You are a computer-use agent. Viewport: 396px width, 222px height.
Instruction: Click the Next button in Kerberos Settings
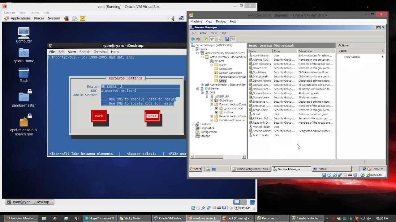tap(152, 116)
